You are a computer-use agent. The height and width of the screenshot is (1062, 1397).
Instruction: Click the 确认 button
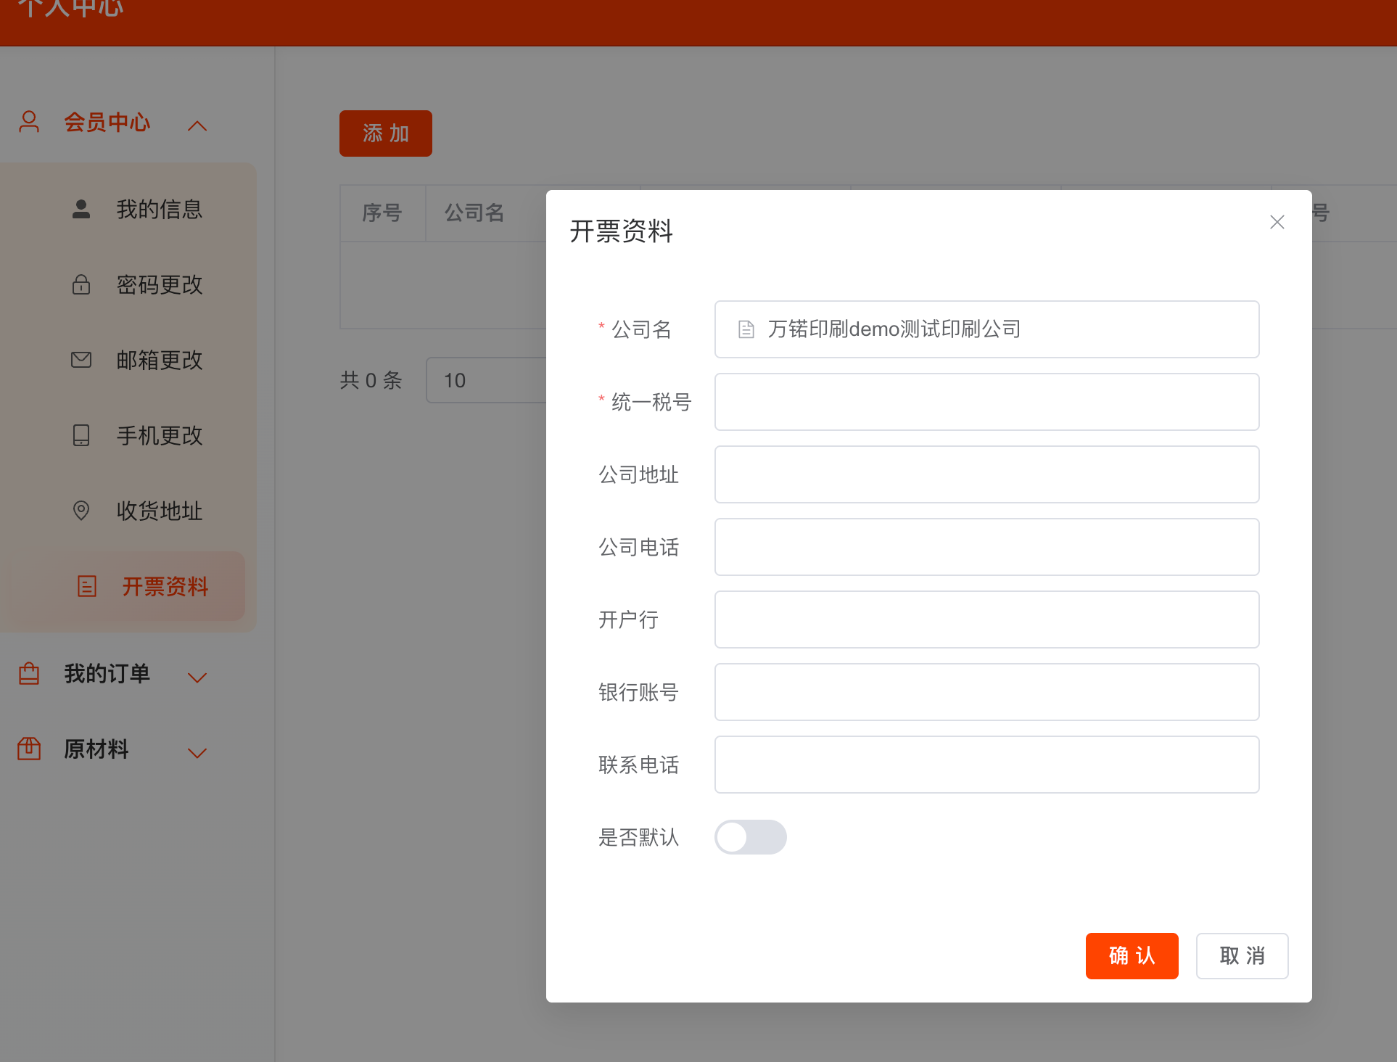1132,956
